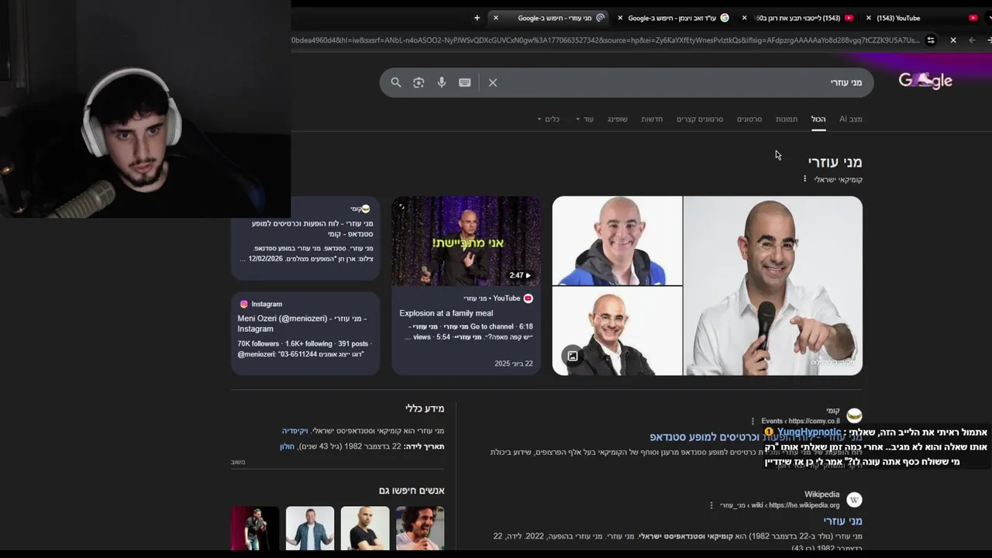Screen dimensions: 992x558
Task: Select the הכול results tab
Action: tap(818, 119)
